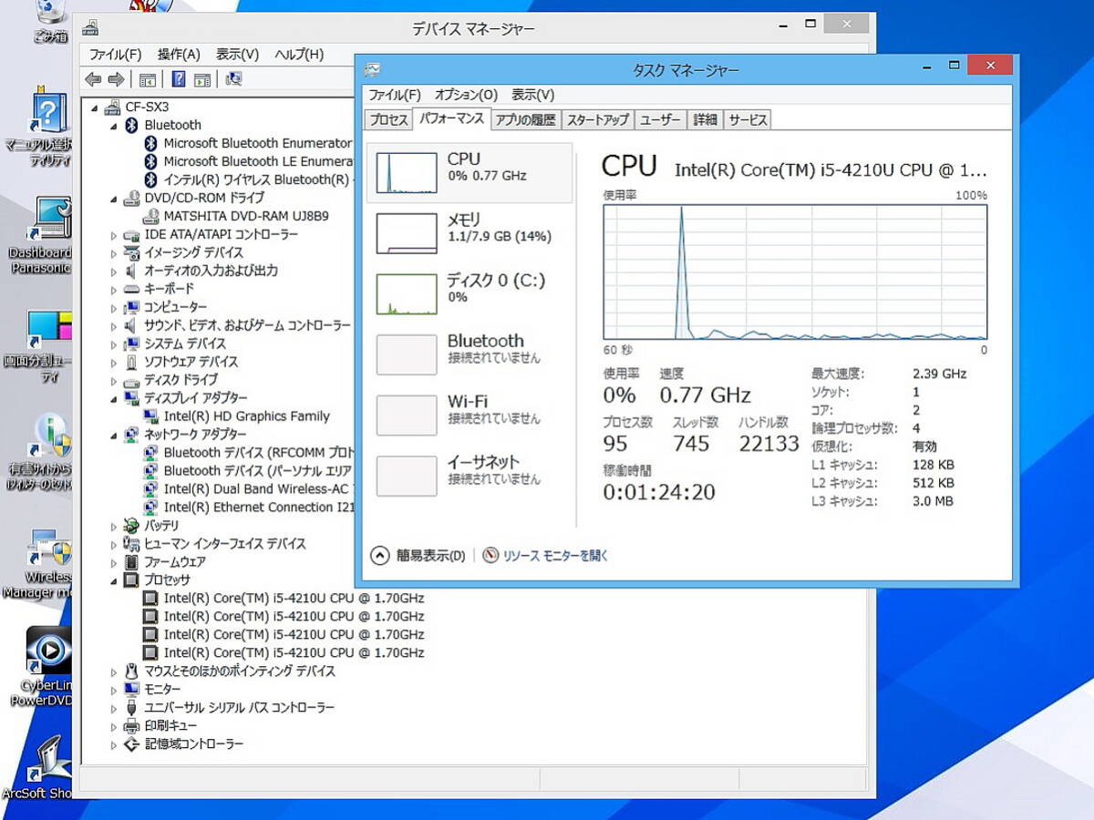Expand the ディスク ドライブ category
The width and height of the screenshot is (1094, 820).
coord(114,380)
